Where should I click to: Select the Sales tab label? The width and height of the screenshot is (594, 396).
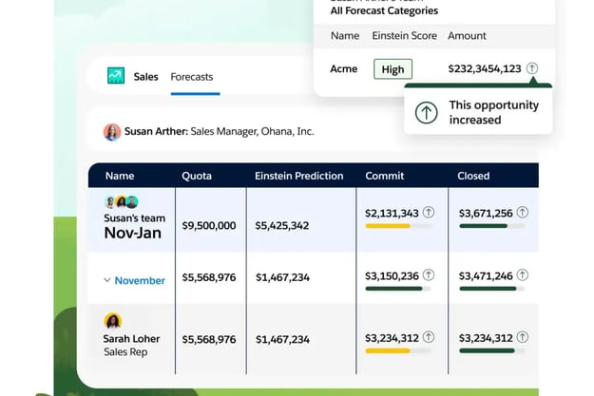click(145, 77)
